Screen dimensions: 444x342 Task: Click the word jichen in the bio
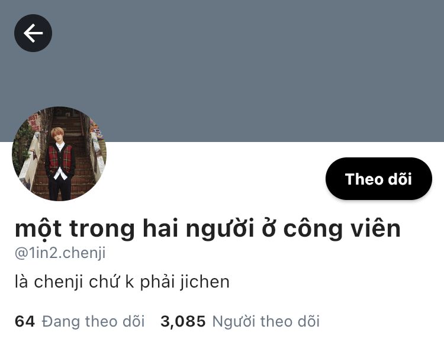(x=205, y=282)
